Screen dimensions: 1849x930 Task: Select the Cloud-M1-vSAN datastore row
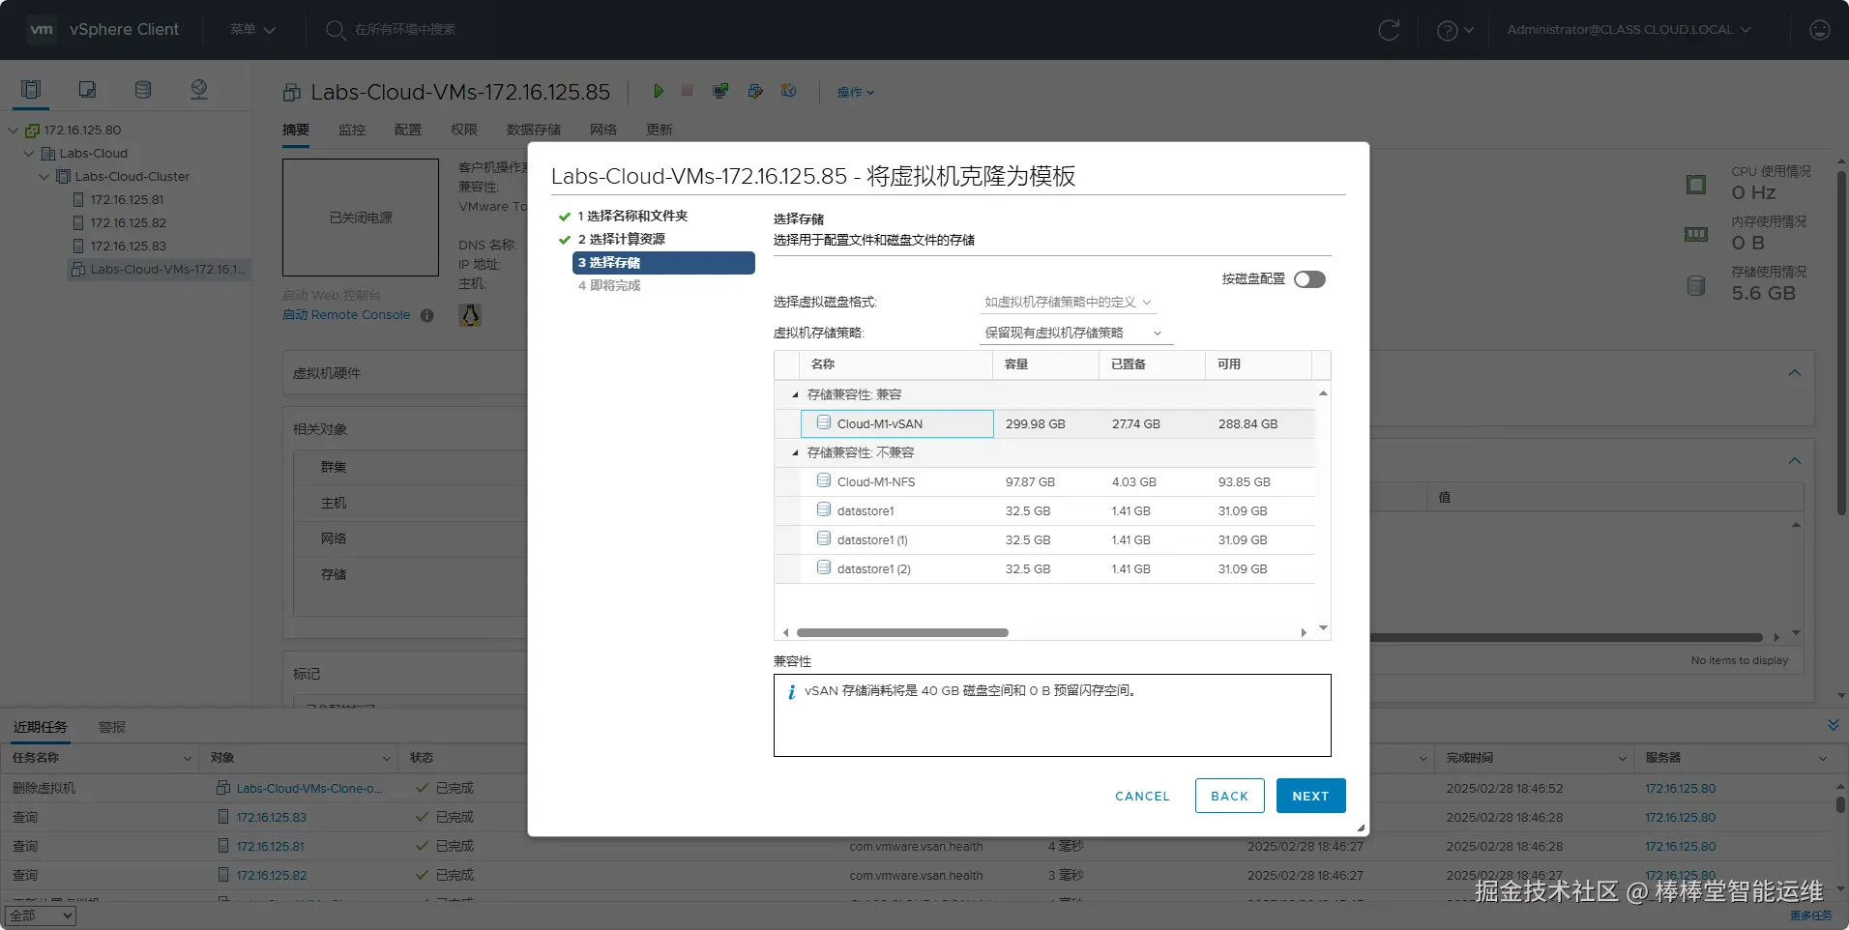1044,423
